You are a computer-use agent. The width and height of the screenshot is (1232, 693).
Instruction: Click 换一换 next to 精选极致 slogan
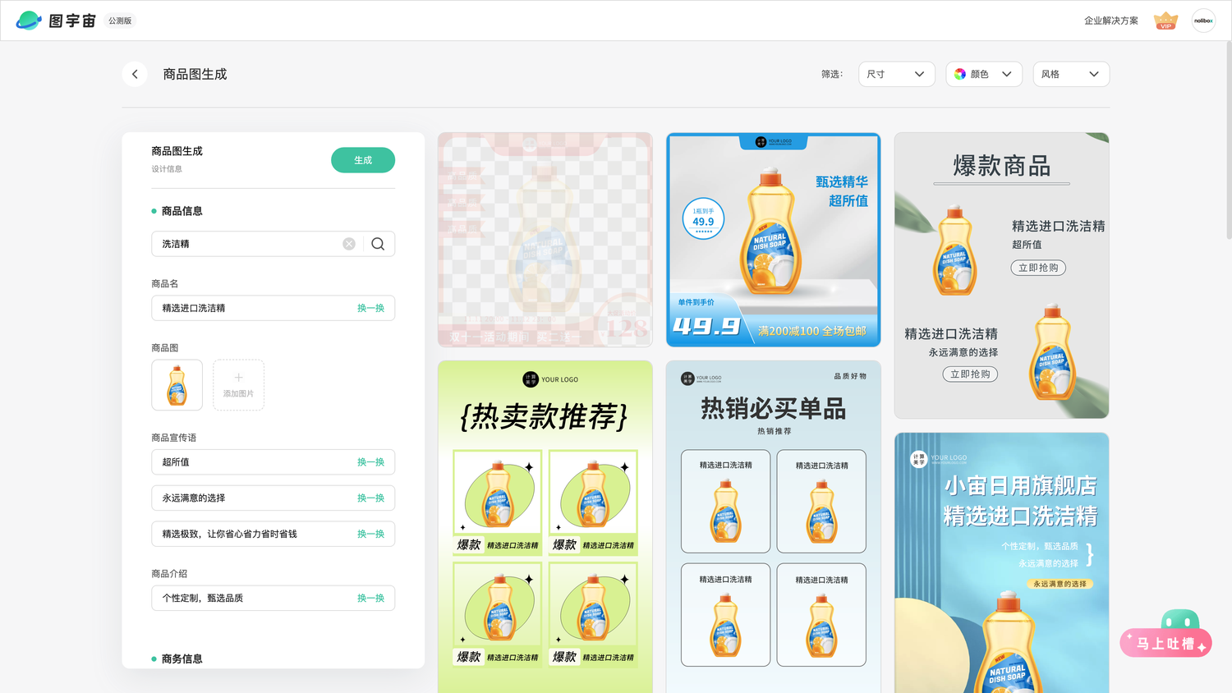[370, 534]
